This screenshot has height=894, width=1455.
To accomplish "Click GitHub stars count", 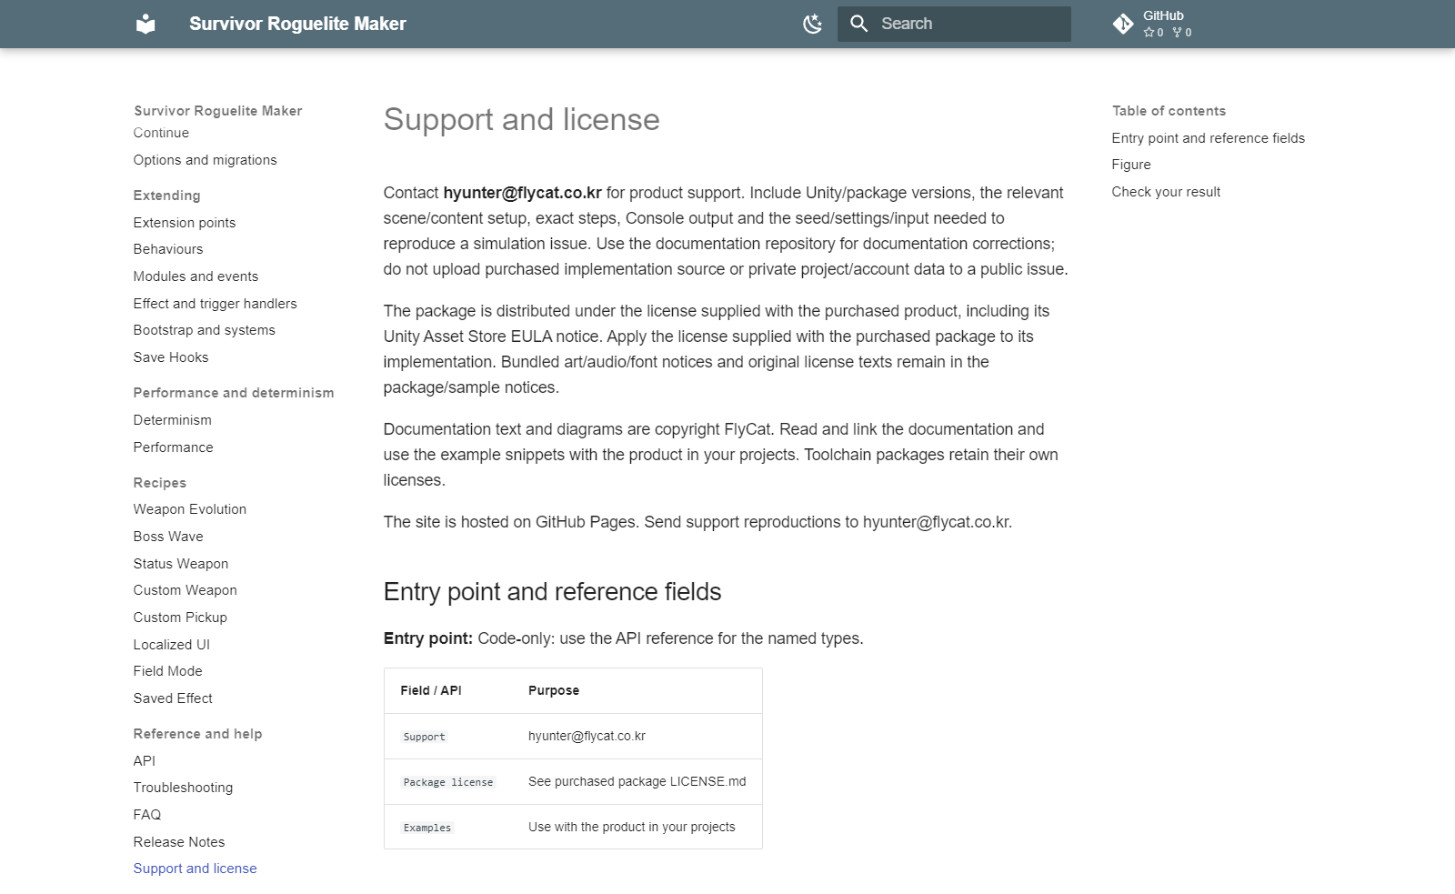I will click(x=1153, y=33).
